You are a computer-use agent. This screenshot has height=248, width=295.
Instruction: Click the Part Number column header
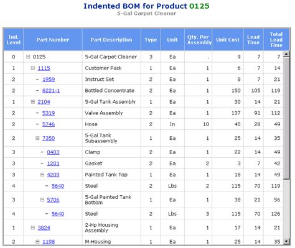(x=53, y=40)
